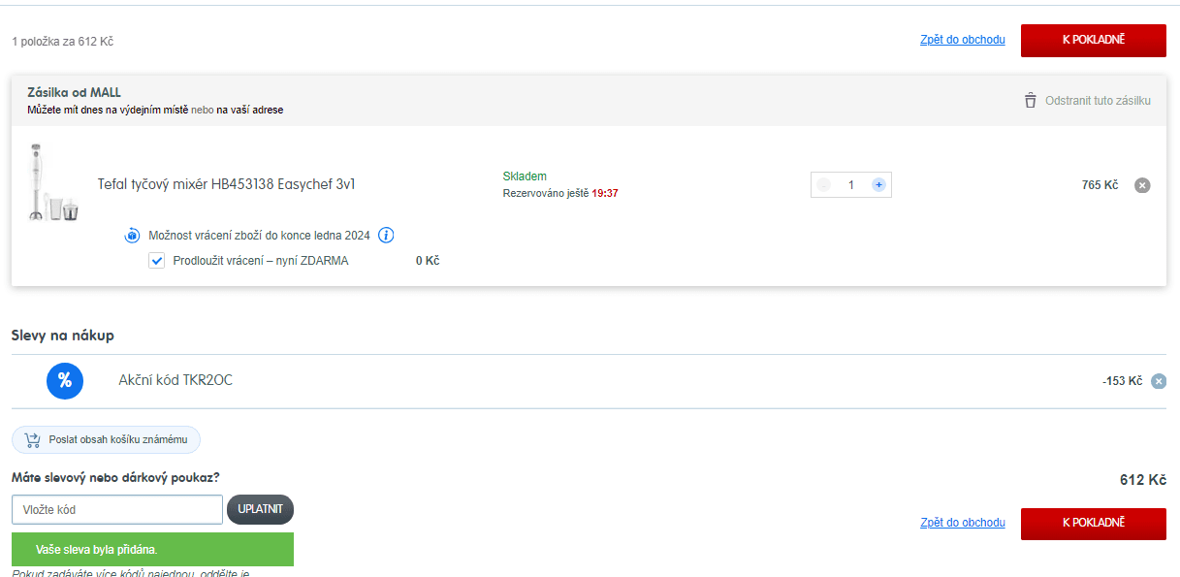Remove promo code TKR2OC discount
This screenshot has height=577, width=1180.
1159,381
